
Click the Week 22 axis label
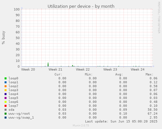[x=83, y=70]
